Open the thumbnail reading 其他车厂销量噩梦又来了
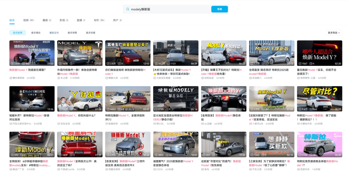This screenshot has width=347, height=174. click(x=128, y=53)
